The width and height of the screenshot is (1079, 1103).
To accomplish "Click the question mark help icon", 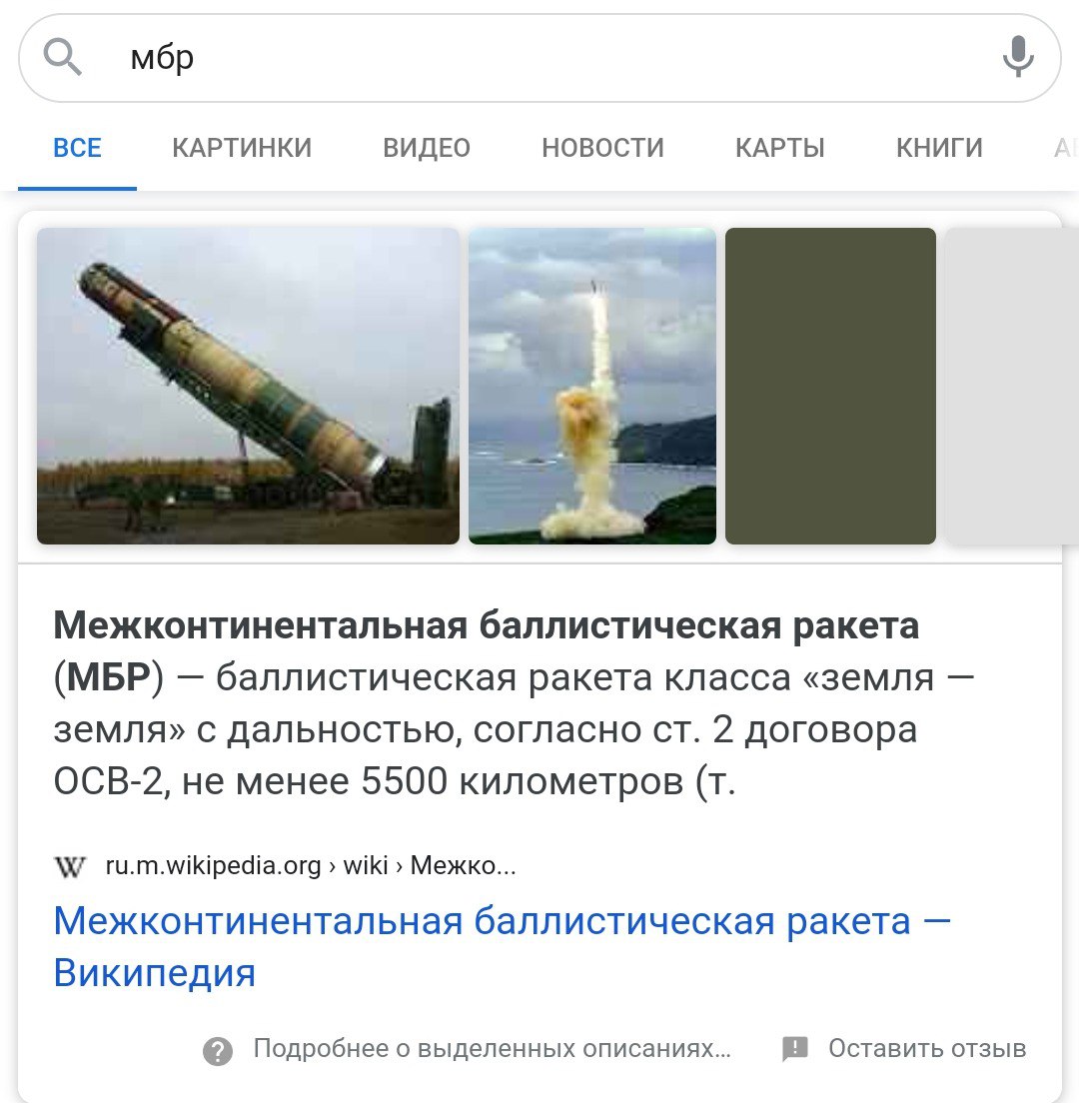I will tap(218, 1051).
